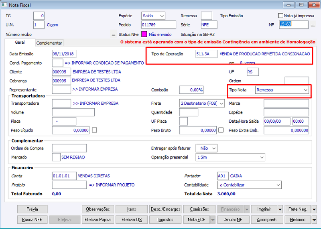This screenshot has width=321, height=229.
Task: Expand the Entregar após faturar dropdown
Action: coord(206,148)
